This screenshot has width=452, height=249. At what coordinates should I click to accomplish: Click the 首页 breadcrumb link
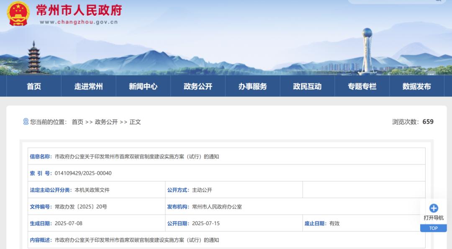point(77,122)
